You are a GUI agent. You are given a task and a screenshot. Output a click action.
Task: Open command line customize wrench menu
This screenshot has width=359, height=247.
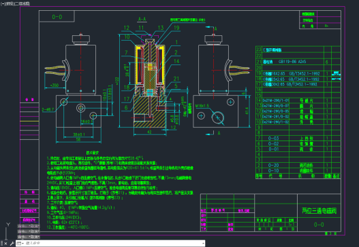(x=12, y=244)
